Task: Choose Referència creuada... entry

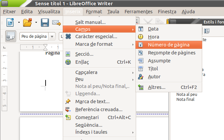Action: pyautogui.click(x=99, y=109)
